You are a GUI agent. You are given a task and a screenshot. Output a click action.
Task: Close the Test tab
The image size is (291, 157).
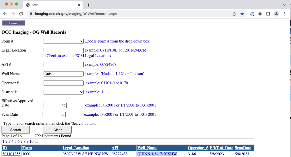pyautogui.click(x=79, y=5)
